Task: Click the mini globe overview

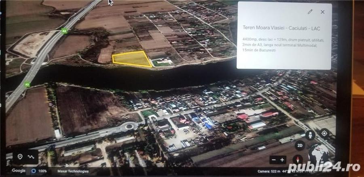Action: pyautogui.click(x=318, y=154)
